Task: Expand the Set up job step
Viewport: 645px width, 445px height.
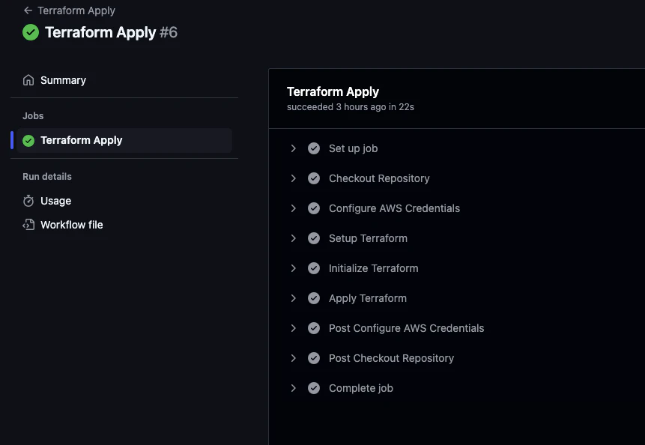Action: [294, 148]
